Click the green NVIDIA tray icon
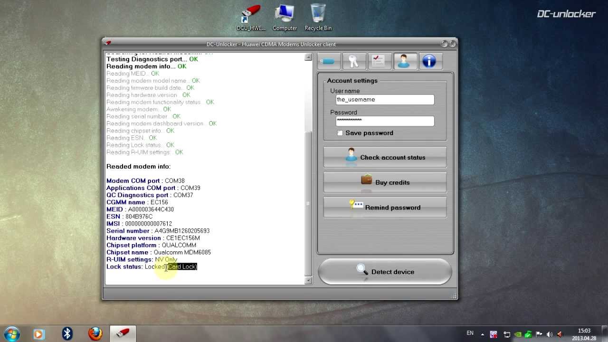The height and width of the screenshot is (342, 608). pyautogui.click(x=518, y=334)
